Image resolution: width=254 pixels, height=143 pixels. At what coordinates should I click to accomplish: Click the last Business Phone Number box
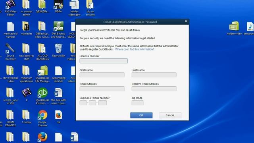tap(102, 103)
